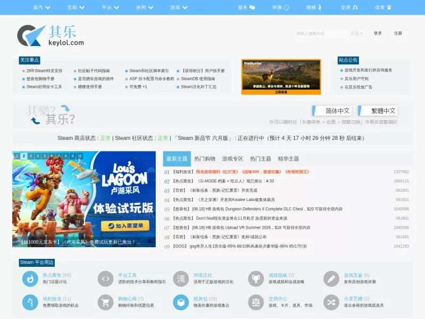Open the 在其乐投放广告 announcement

[x=358, y=87]
